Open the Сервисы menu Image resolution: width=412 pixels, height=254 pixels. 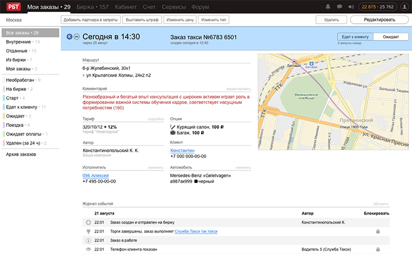tap(174, 7)
